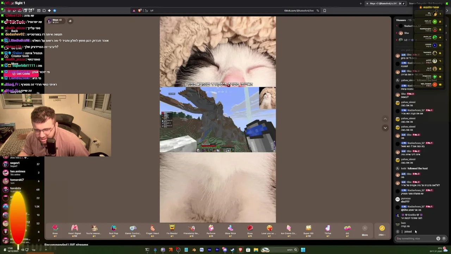Click the Minecraft gameplay video in the stream

[217, 120]
